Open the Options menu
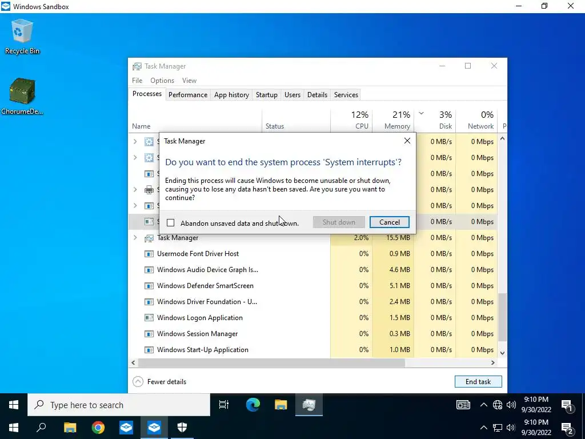Image resolution: width=585 pixels, height=439 pixels. [x=162, y=81]
